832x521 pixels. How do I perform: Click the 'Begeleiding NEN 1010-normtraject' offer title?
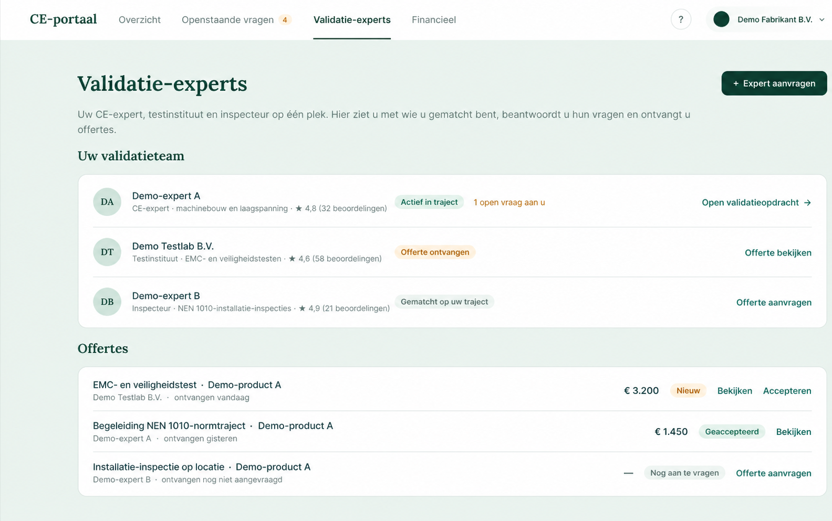click(x=169, y=426)
